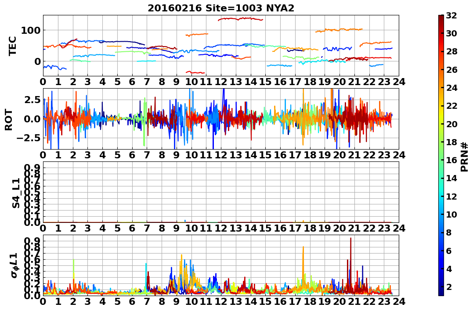Click colorbar tick label 6
The image size is (473, 311).
tap(449, 250)
